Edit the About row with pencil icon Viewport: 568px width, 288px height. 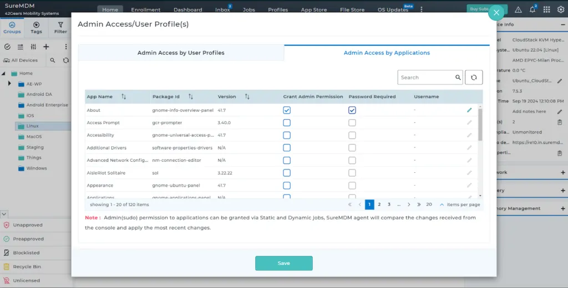(x=469, y=110)
